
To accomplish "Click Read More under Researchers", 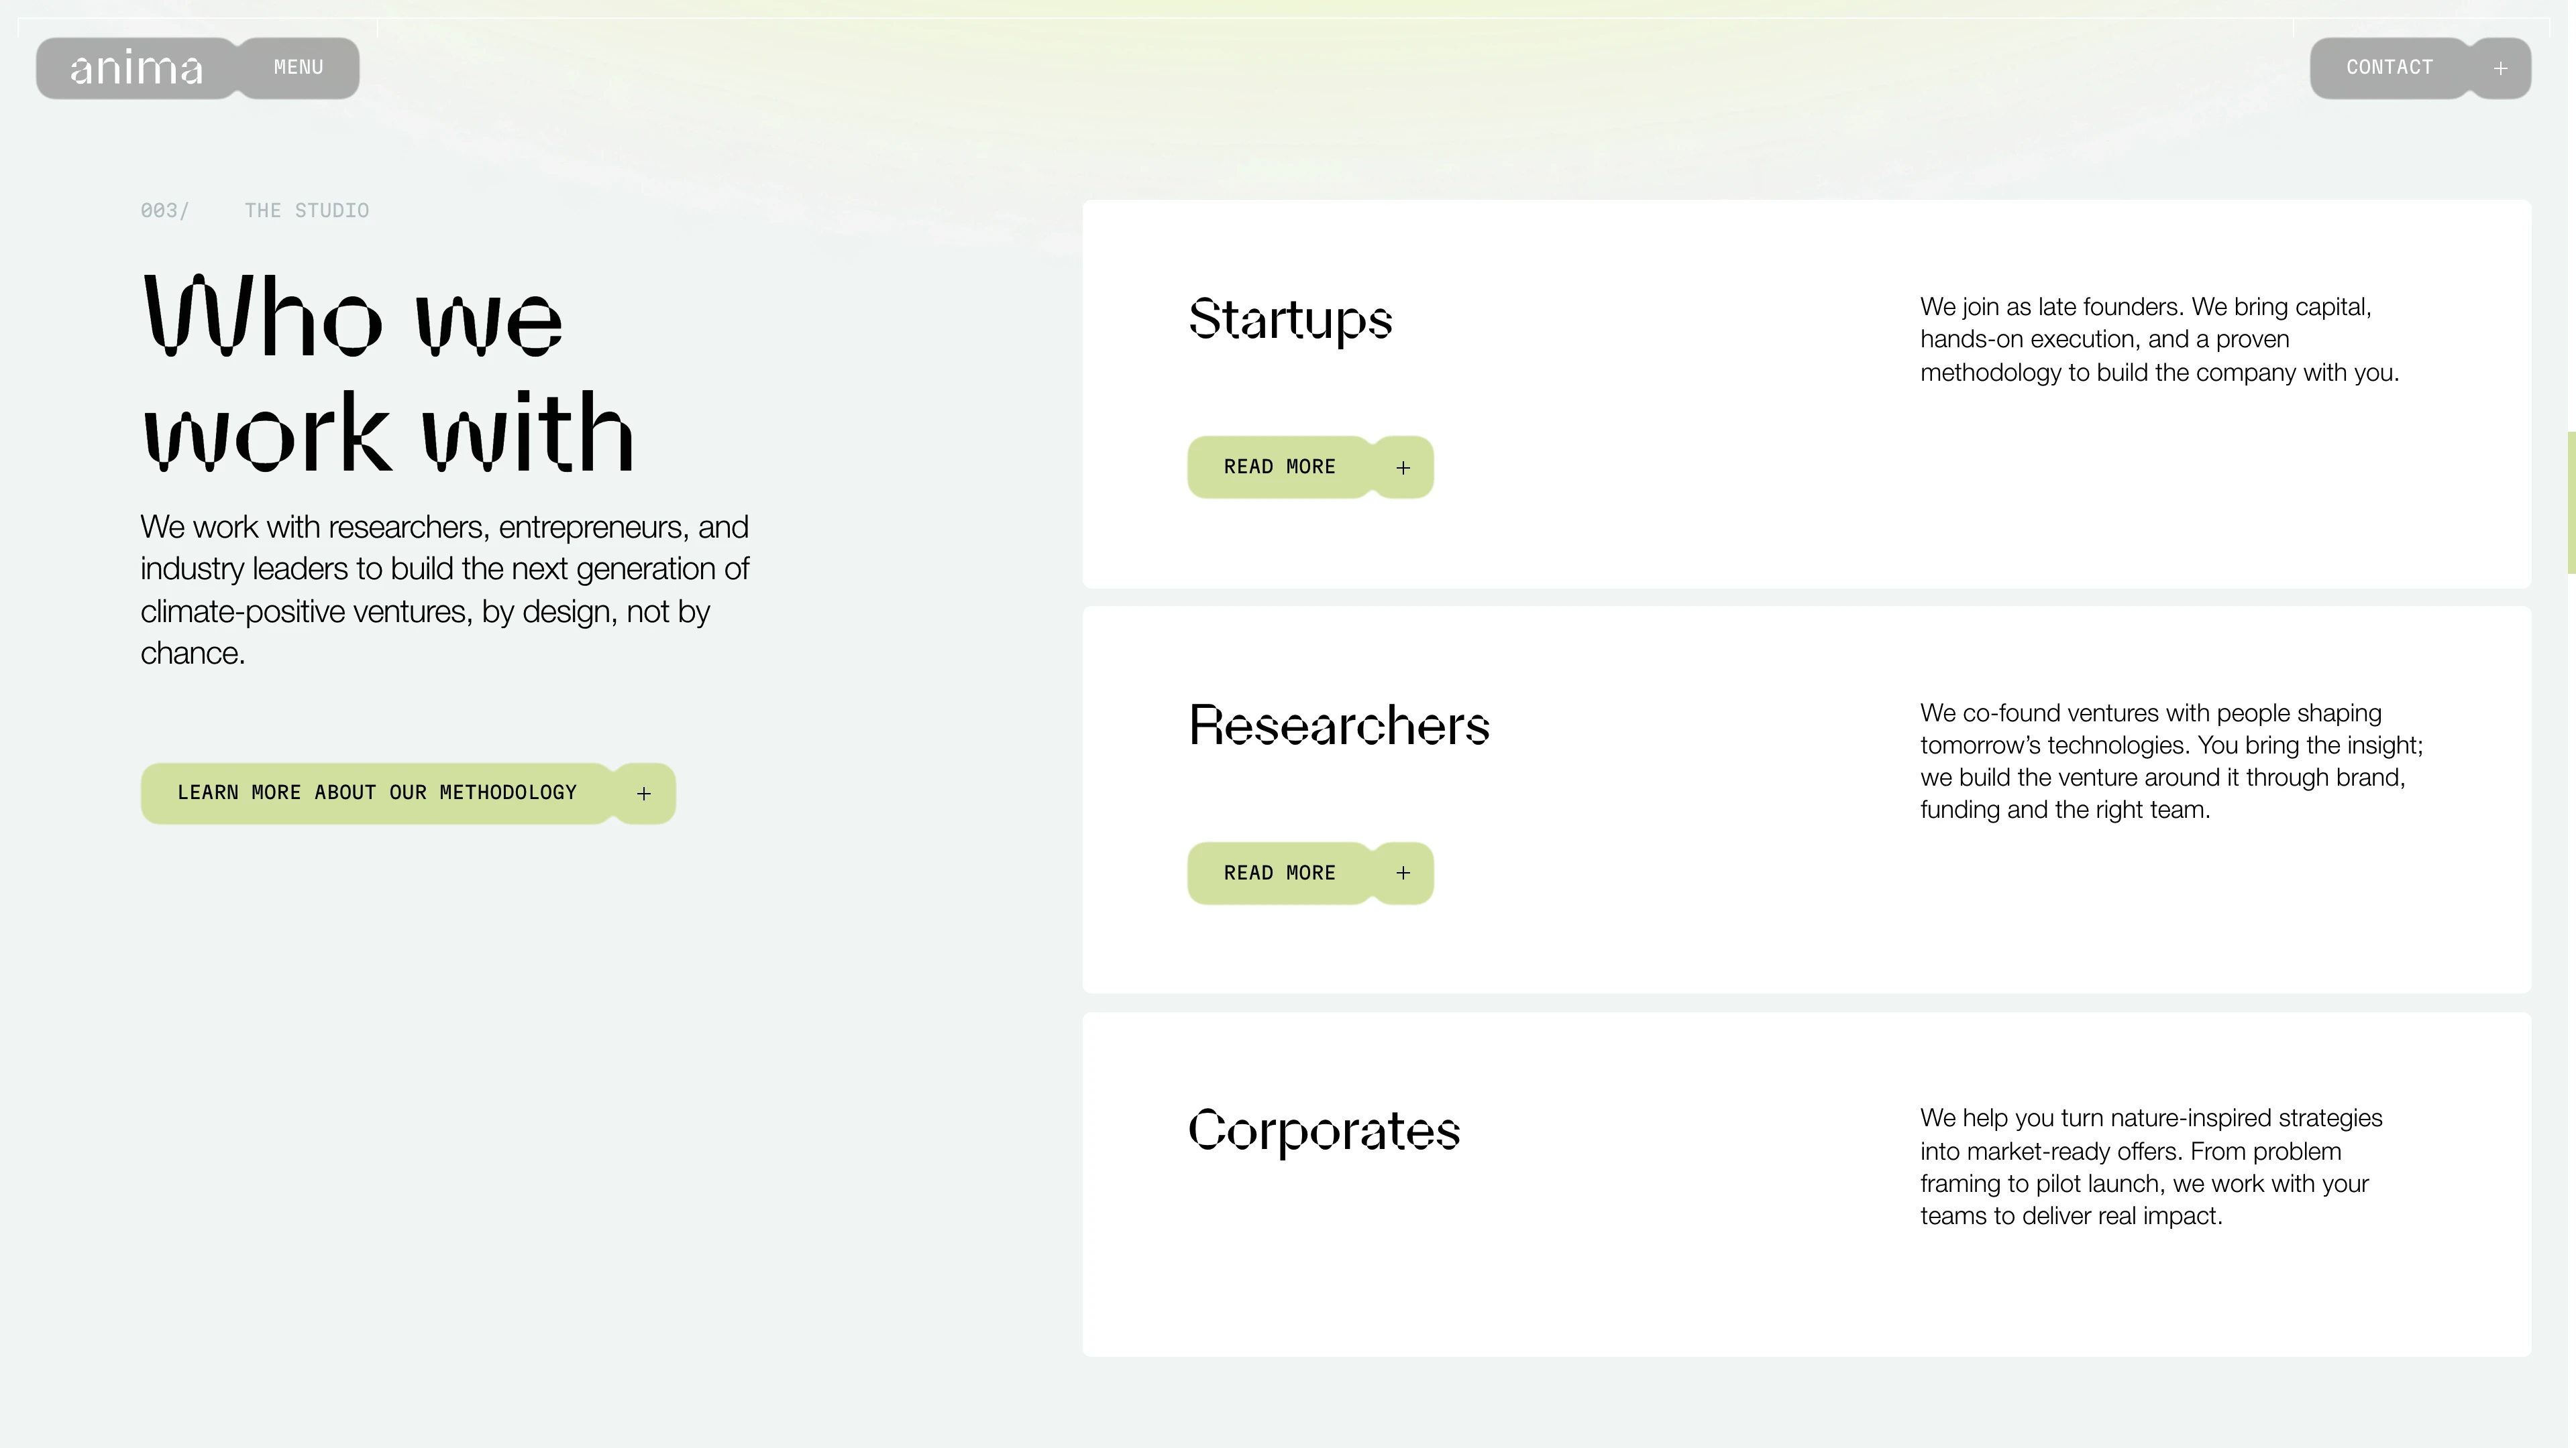I will [x=1279, y=873].
